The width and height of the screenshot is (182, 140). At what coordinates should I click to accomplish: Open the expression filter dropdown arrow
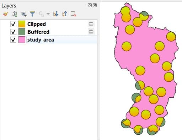(48, 14)
